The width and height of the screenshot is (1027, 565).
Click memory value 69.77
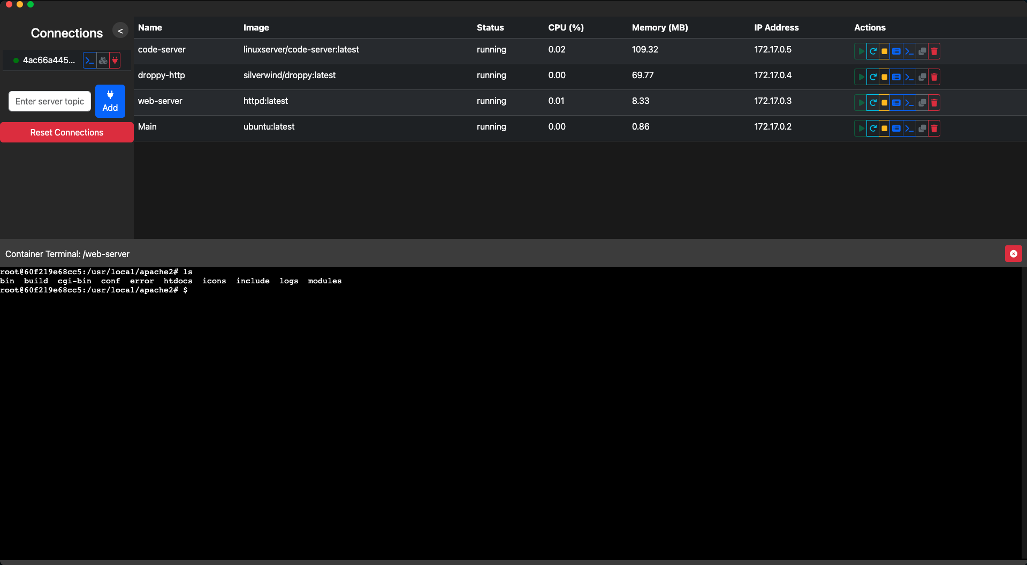tap(643, 75)
